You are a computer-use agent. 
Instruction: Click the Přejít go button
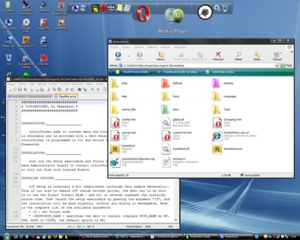286,65
